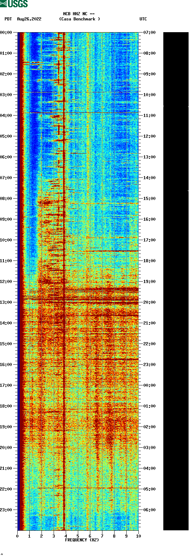Viewport: 191px width, 558px height.
Task: Click the 10 Hz frequency tick label
Action: [x=138, y=536]
